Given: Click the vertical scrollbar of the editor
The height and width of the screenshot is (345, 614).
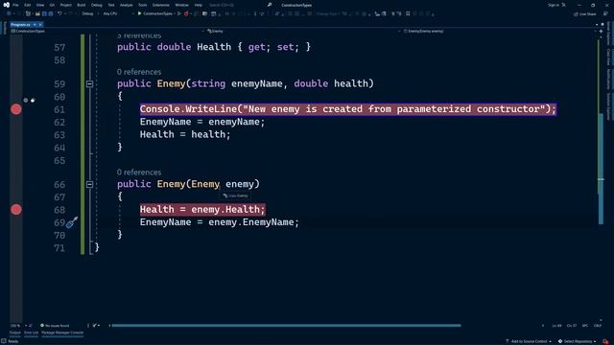Looking at the screenshot, I should click(601, 169).
